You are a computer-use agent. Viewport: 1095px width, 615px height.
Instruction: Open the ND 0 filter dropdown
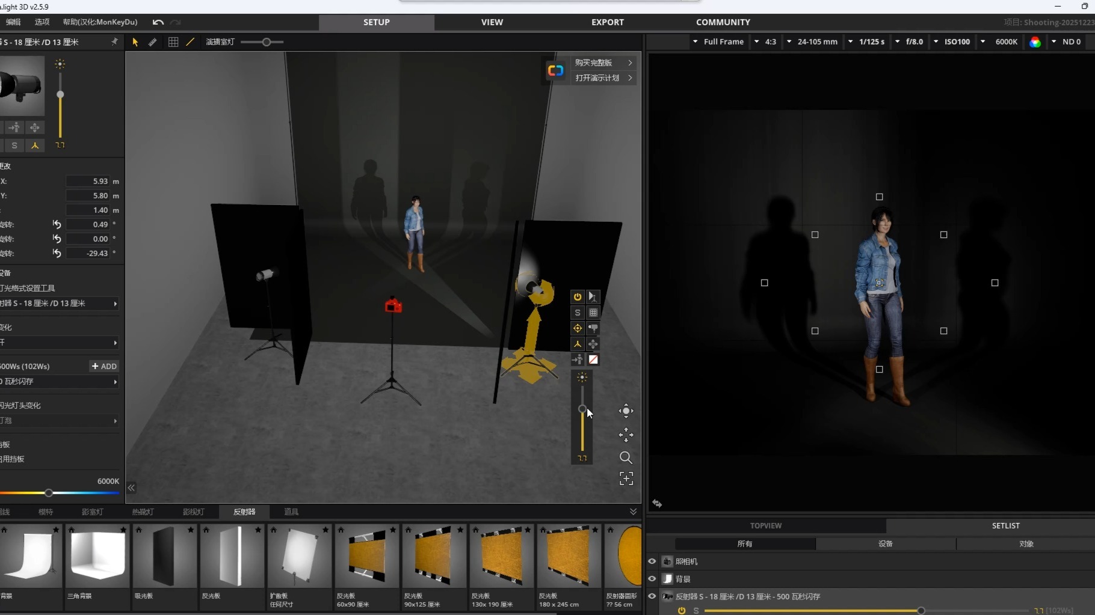click(1066, 42)
